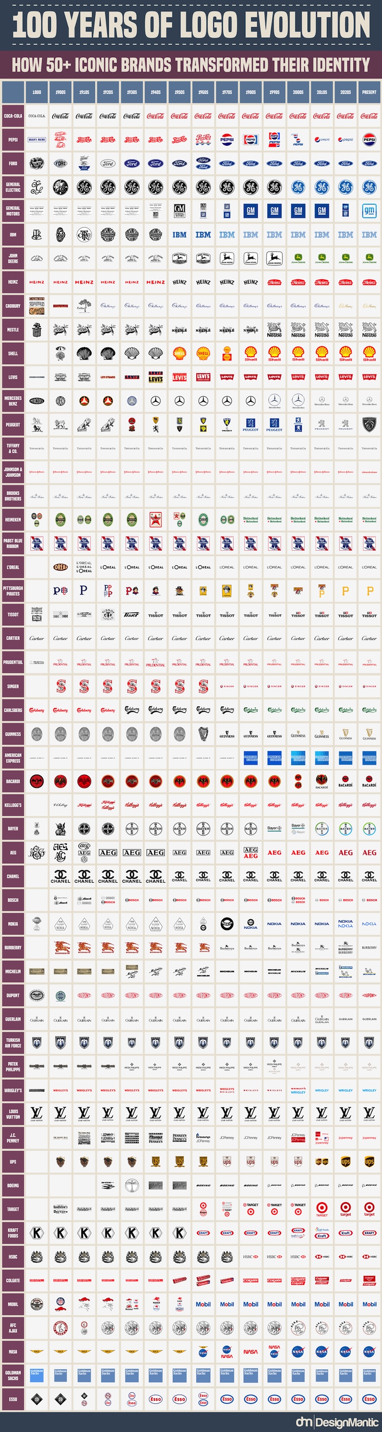
Task: Click the Target bullseye logo in the 2010s column
Action: pyautogui.click(x=322, y=1209)
